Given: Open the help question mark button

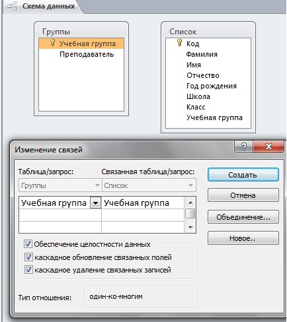Looking at the screenshot, I should point(243,146).
